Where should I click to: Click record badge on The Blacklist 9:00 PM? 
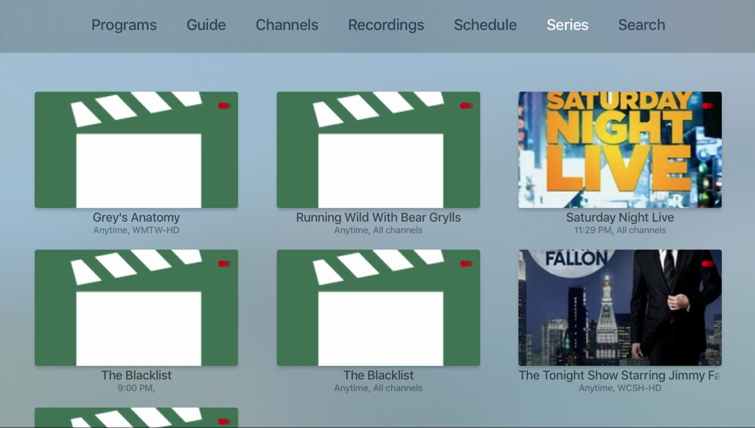coord(224,264)
